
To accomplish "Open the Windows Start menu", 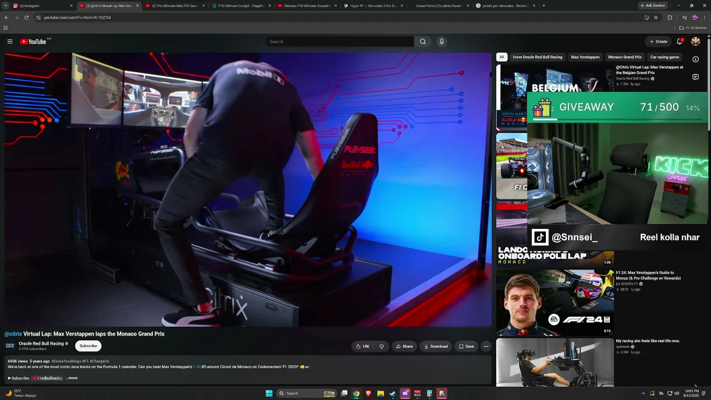I will (269, 393).
